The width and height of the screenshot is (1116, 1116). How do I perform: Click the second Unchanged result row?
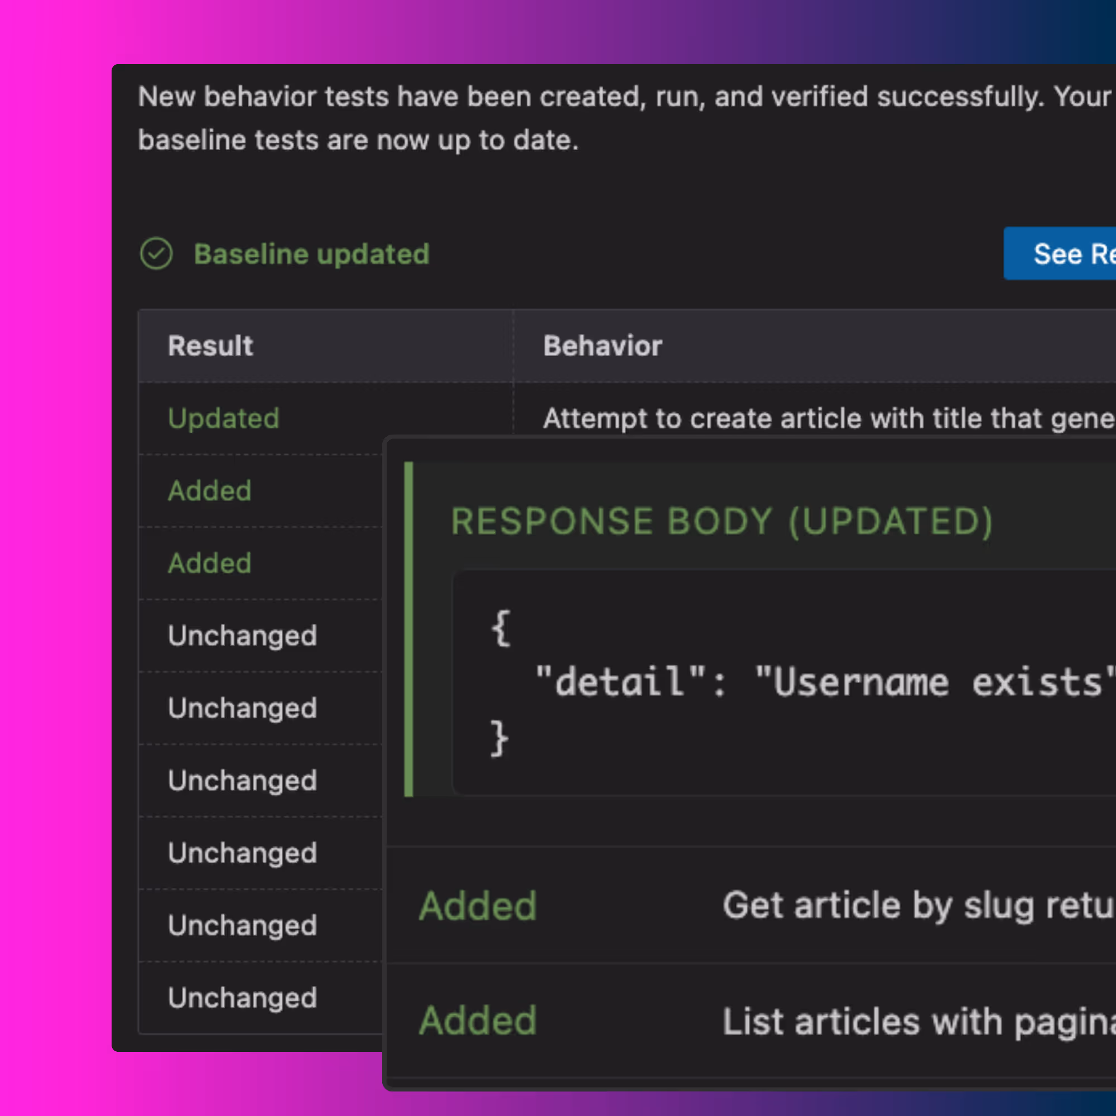click(242, 708)
